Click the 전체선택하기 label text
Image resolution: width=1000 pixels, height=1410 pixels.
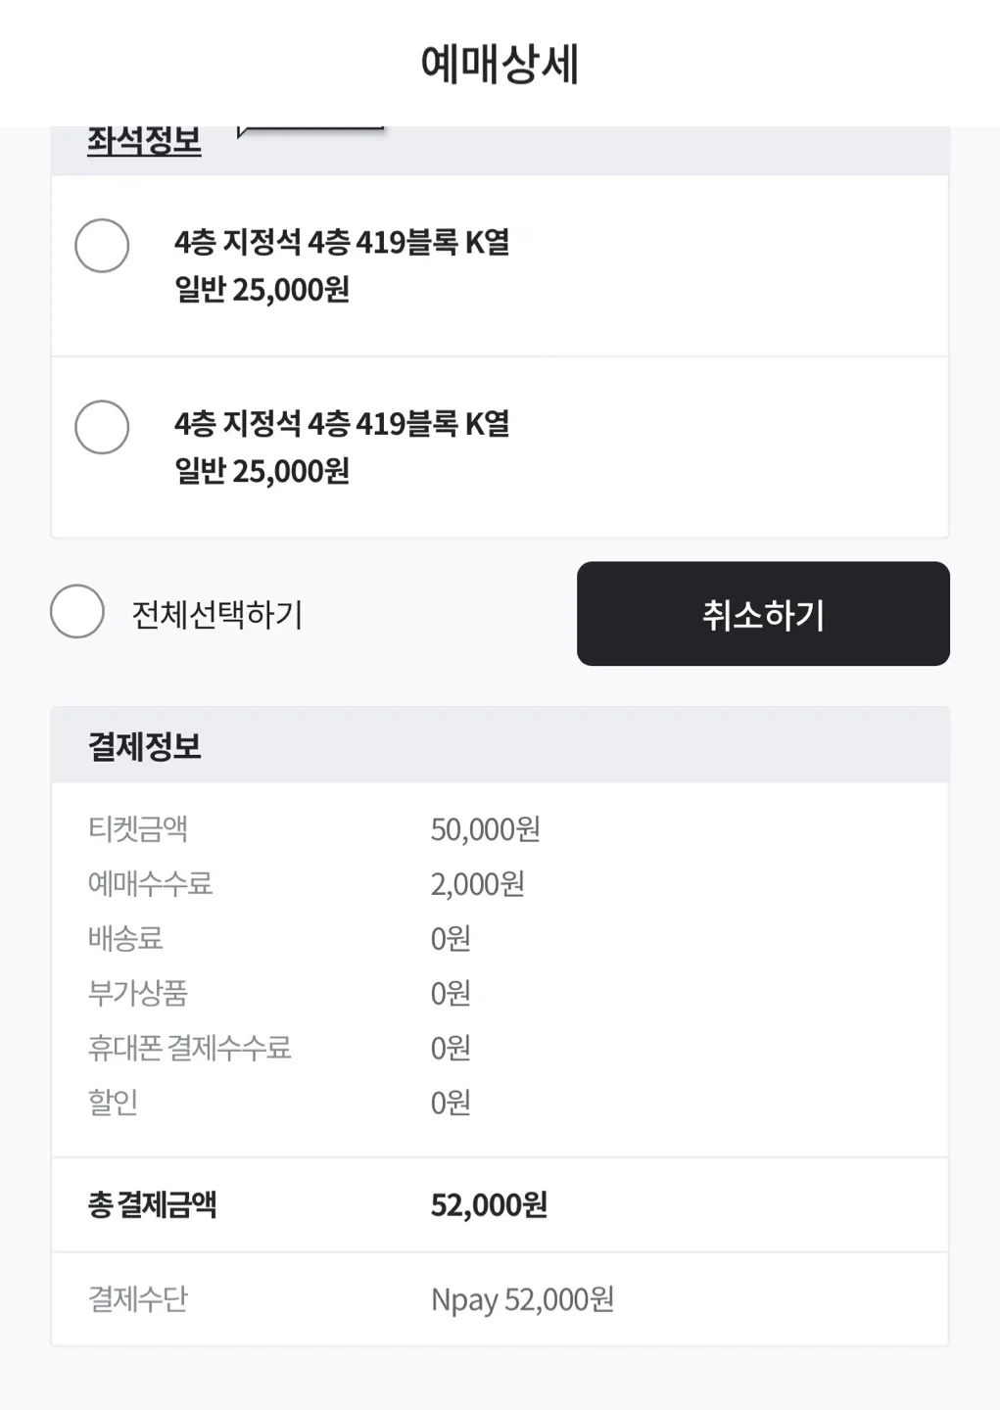(216, 615)
